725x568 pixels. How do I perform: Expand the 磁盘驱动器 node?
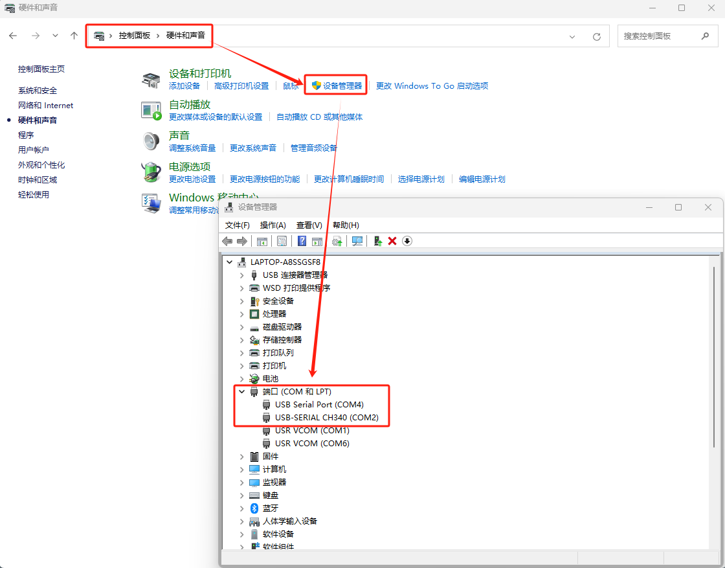242,326
